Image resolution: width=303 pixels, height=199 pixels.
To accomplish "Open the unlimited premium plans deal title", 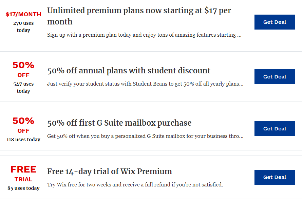I will (x=139, y=16).
